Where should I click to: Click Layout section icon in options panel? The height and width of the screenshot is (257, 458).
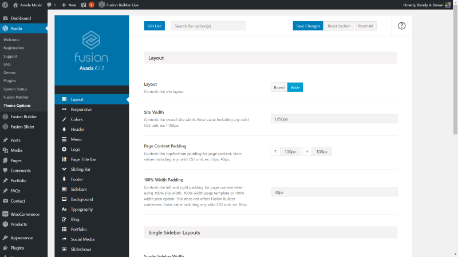coord(64,99)
